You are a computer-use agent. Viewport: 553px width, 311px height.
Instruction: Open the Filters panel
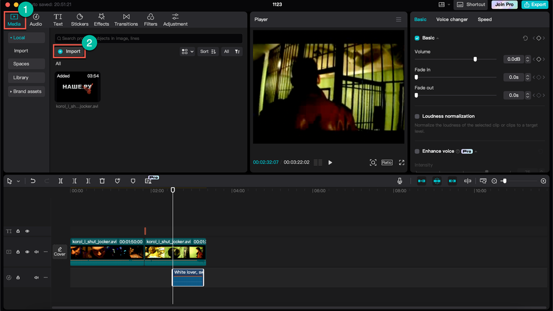pos(151,20)
